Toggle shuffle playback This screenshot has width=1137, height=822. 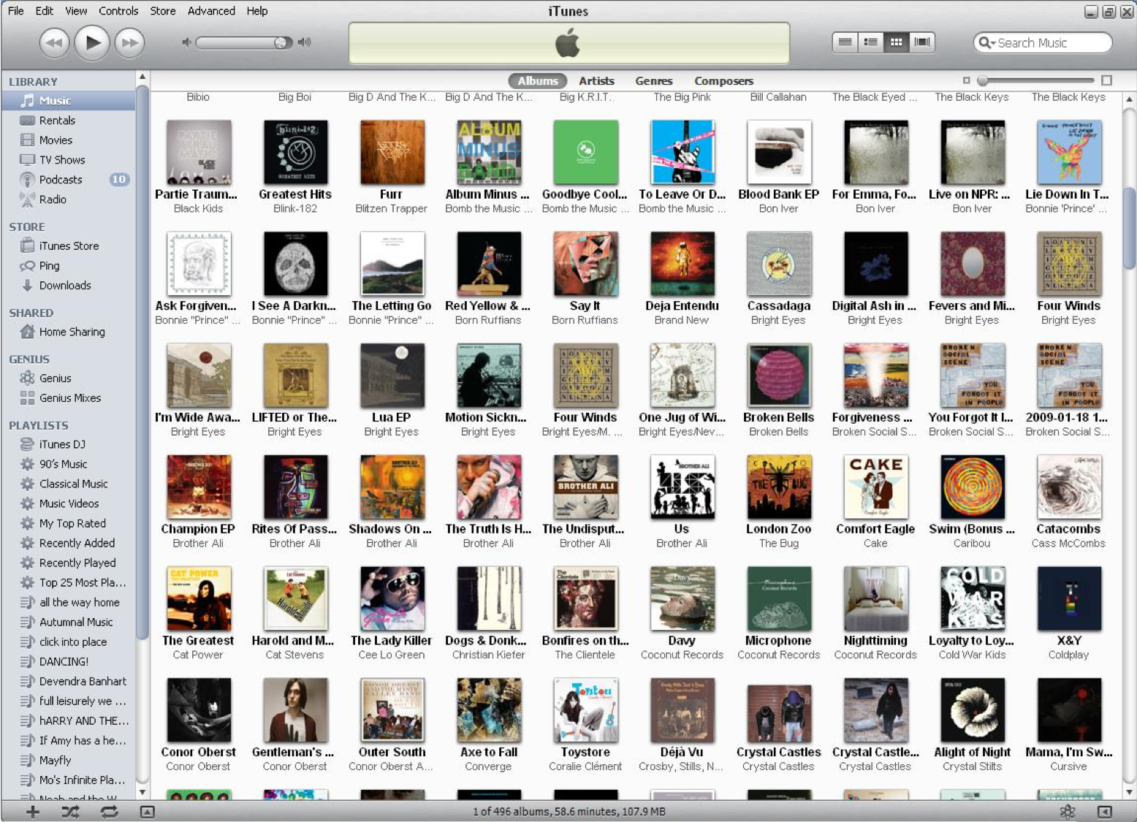[x=71, y=811]
